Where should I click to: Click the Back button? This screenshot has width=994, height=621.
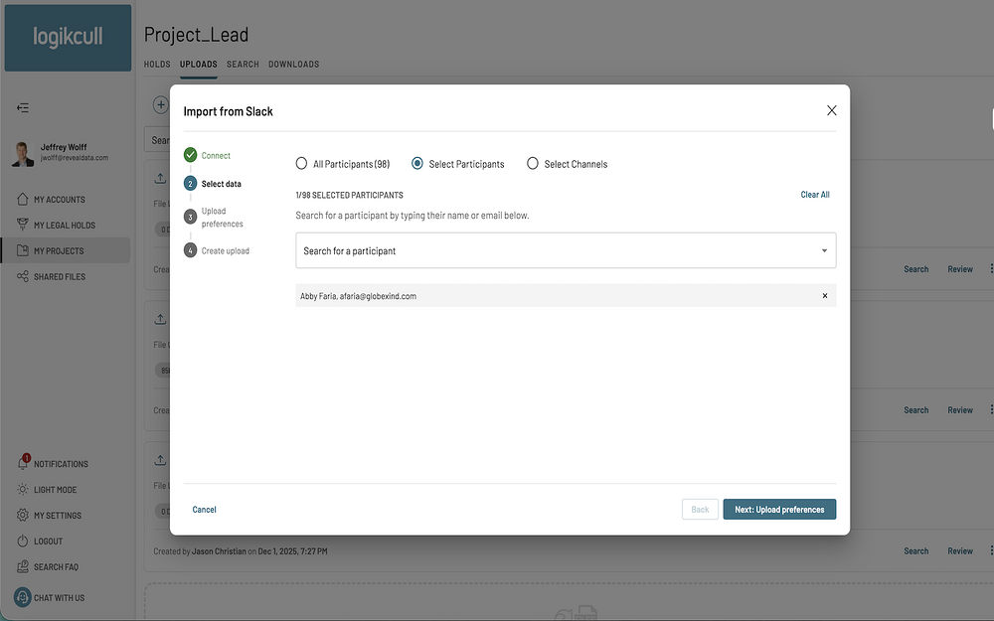tap(700, 510)
